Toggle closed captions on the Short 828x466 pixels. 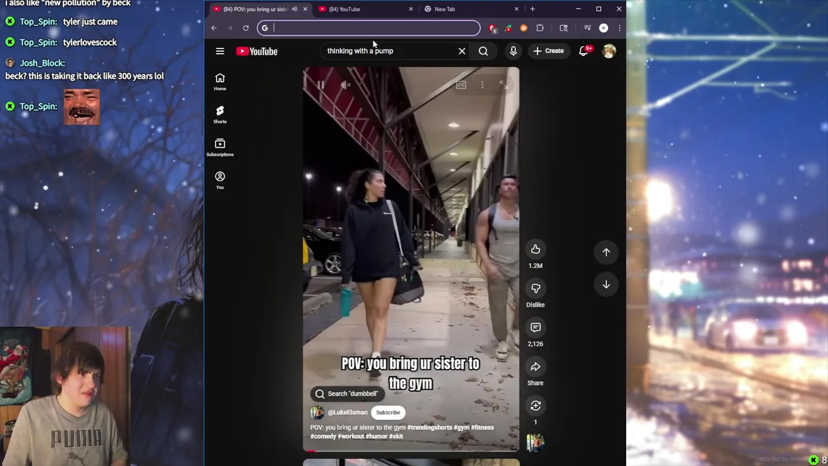pyautogui.click(x=461, y=85)
